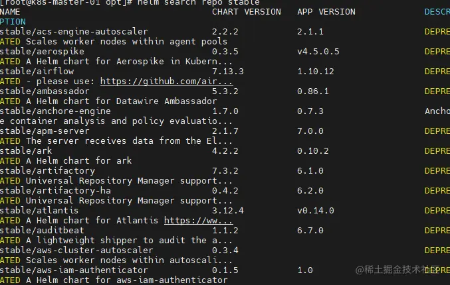
Task: Click chart version 3.12.4 of atlantis
Action: click(227, 211)
